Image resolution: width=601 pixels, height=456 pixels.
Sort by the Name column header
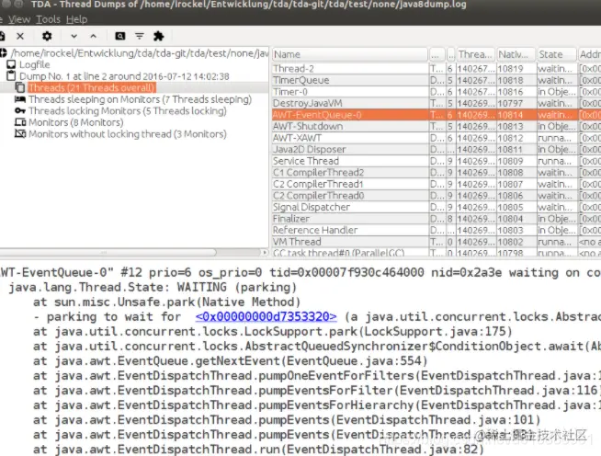tap(350, 54)
